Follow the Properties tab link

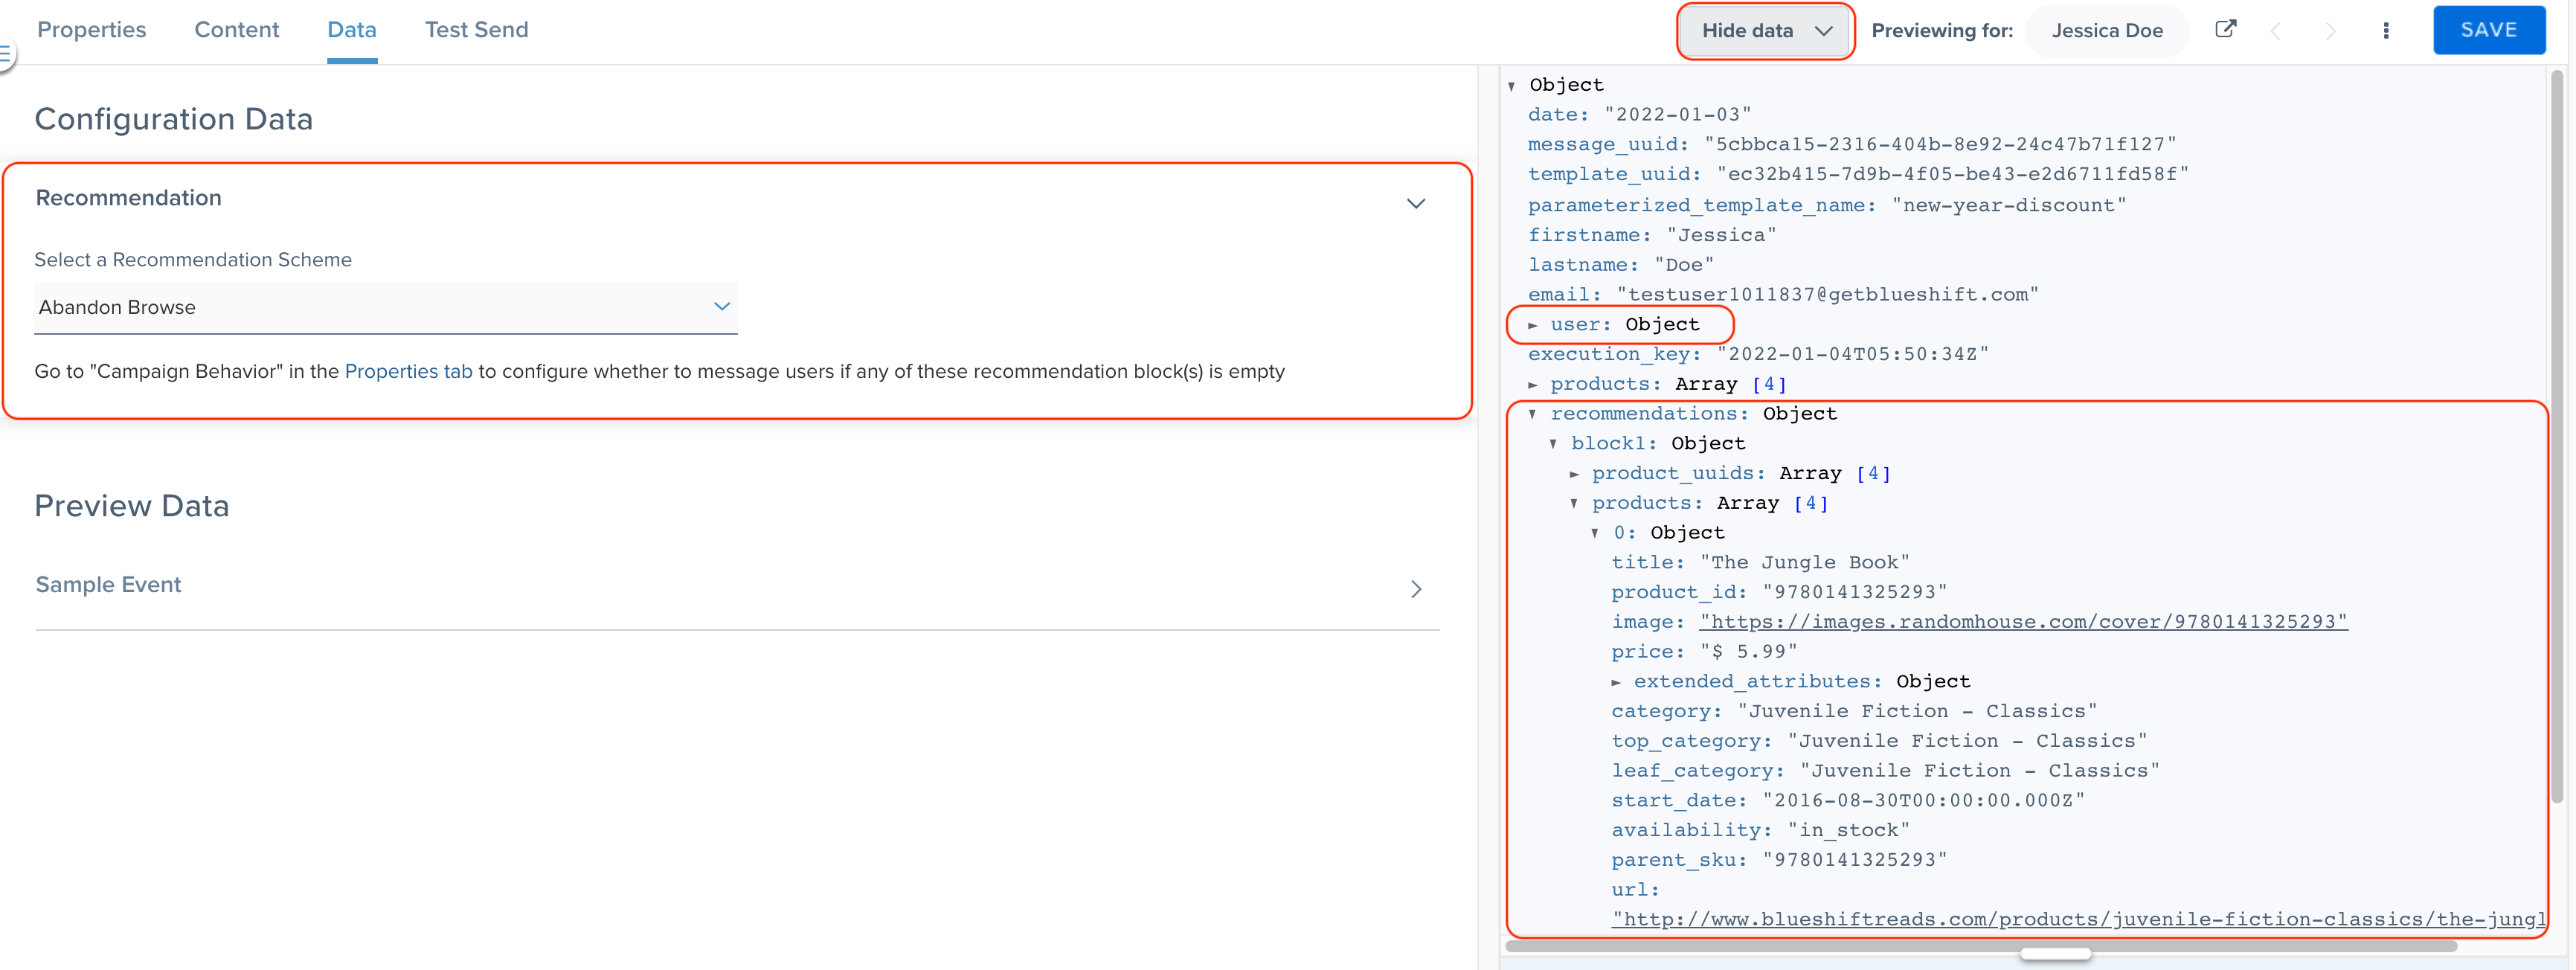pyautogui.click(x=408, y=371)
